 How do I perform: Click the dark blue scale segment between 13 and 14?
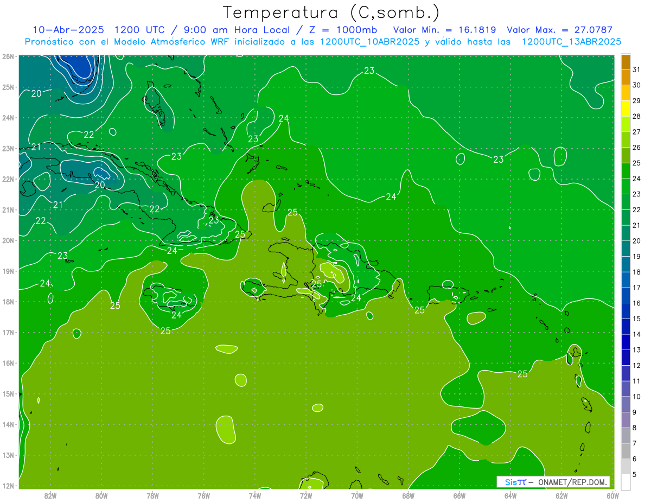tap(626, 342)
